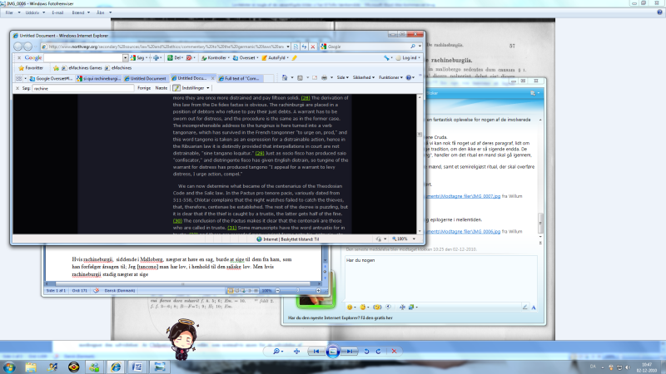Click the Google toolbar Del button
Image resolution: width=666 pixels, height=374 pixels.
pyautogui.click(x=175, y=57)
